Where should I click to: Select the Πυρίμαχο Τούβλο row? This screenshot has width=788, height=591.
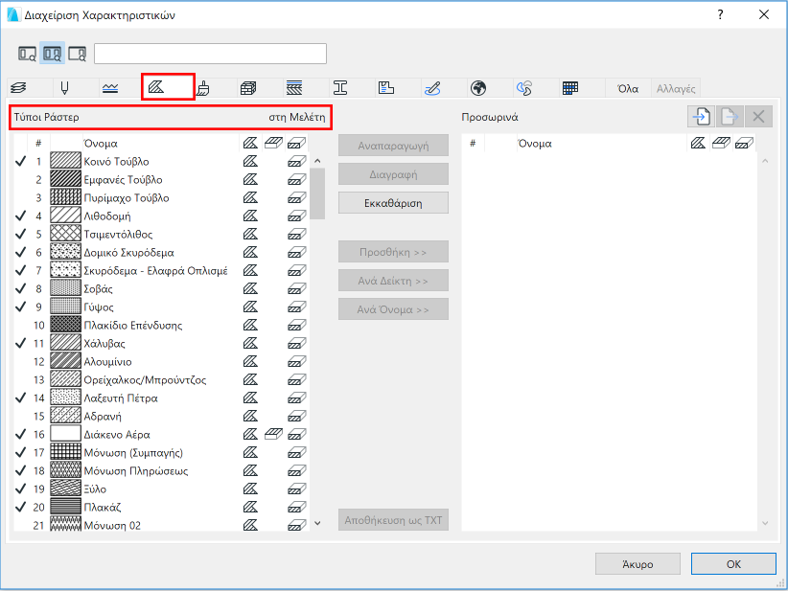pyautogui.click(x=162, y=198)
